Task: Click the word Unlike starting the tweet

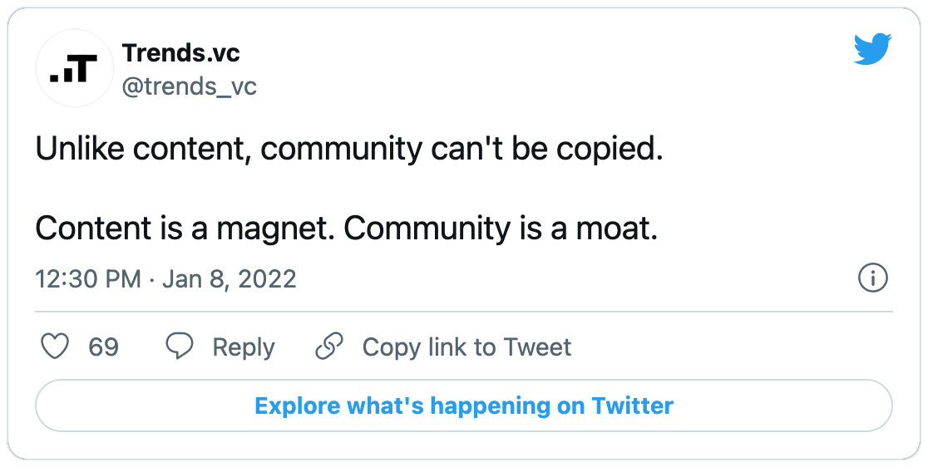Action: pos(79,149)
